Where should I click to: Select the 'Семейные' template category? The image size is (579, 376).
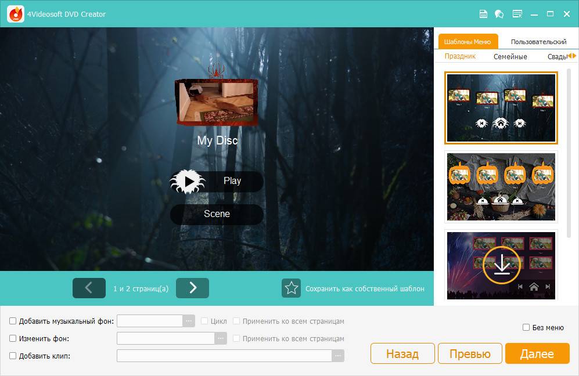click(x=510, y=56)
